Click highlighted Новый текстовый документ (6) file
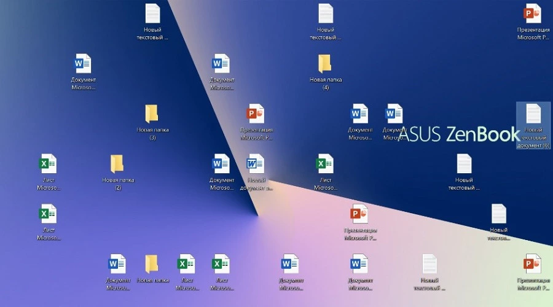Viewport: 553px width, 307px height. pos(533,126)
